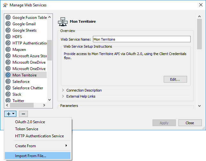The image size is (206, 161).
Task: Click the Mapzen service icon
Action: click(x=8, y=50)
